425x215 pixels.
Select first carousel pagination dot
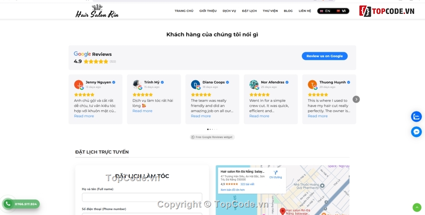click(208, 129)
